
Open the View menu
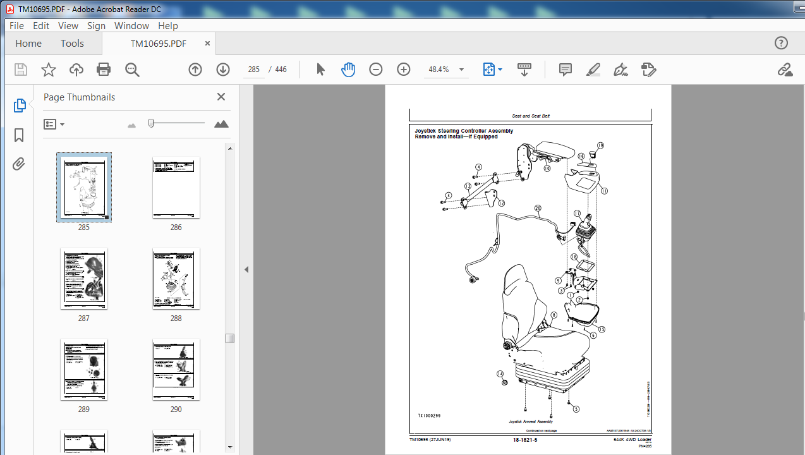[x=68, y=26]
